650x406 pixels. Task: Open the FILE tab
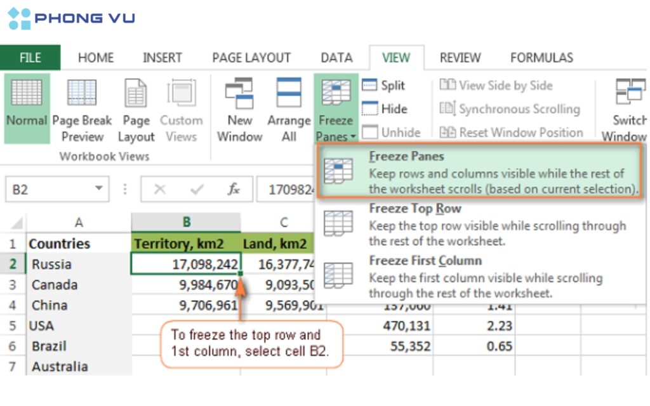point(30,58)
